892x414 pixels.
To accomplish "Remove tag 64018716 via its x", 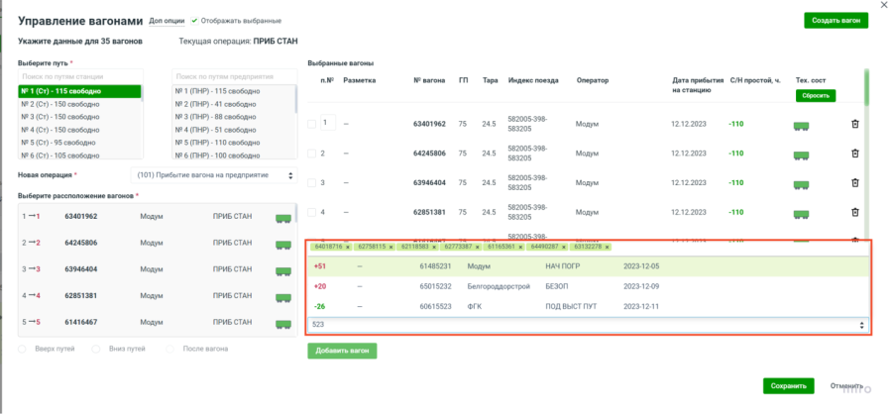I will (348, 247).
